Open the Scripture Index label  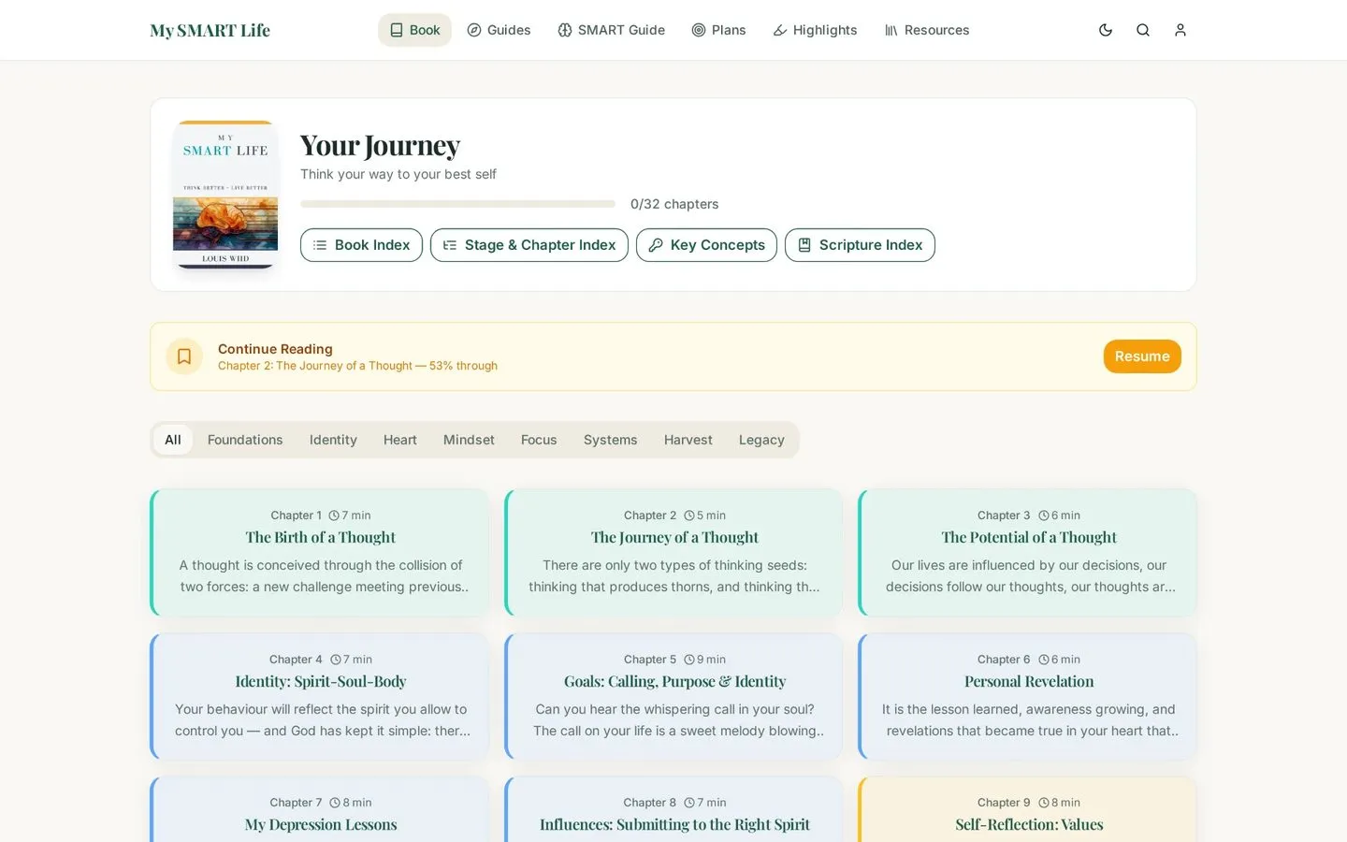coord(871,245)
